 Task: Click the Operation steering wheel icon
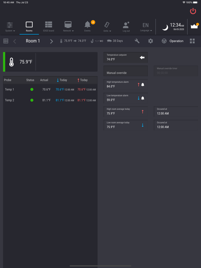tap(164, 41)
